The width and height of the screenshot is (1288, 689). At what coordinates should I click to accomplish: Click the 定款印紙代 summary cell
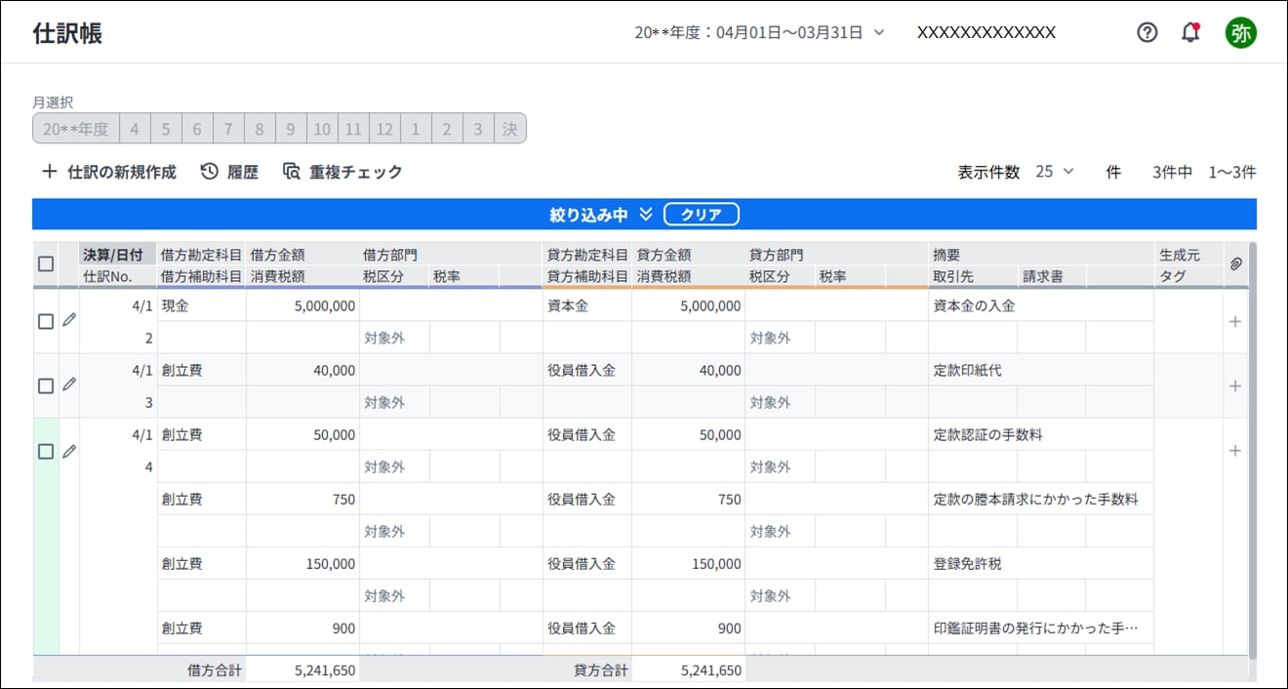[1041, 371]
